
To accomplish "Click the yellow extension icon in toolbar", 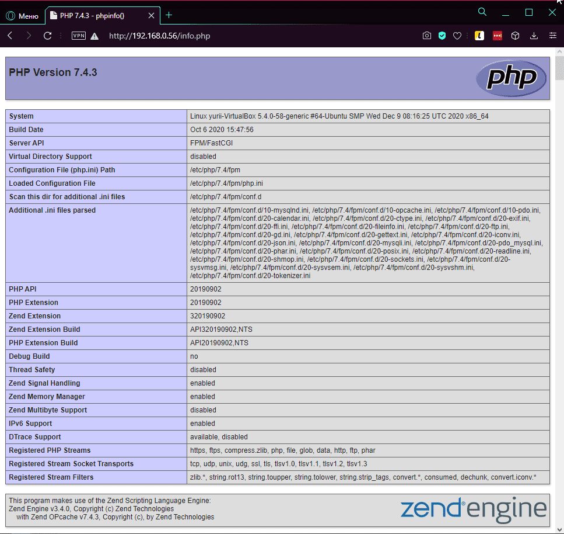I will 479,36.
